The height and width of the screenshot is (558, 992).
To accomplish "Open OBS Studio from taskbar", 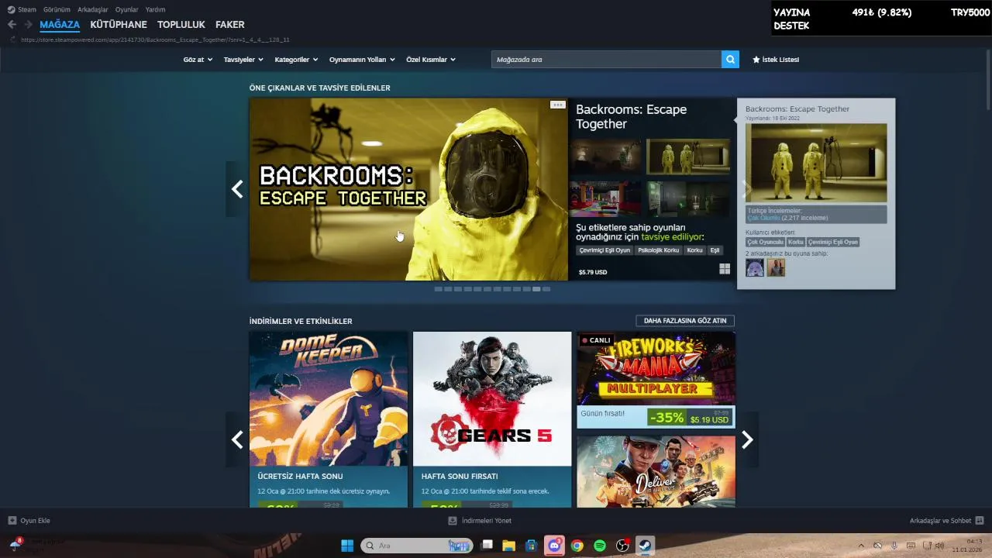I will pyautogui.click(x=622, y=546).
